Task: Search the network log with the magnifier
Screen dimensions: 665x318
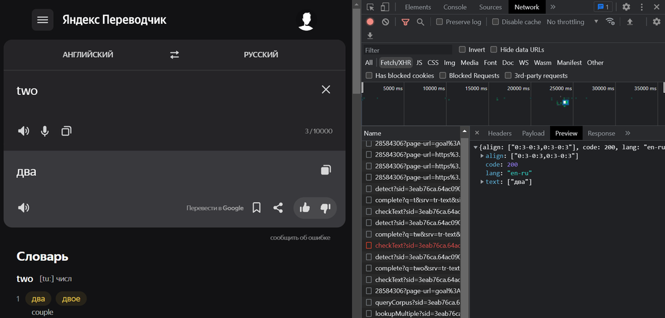Action: (x=420, y=22)
